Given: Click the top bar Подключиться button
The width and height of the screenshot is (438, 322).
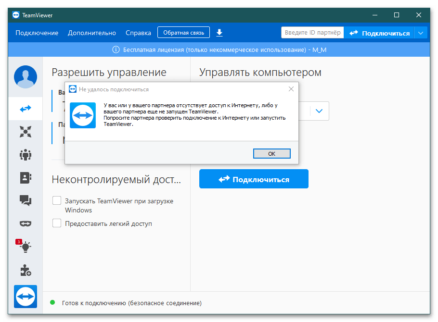Looking at the screenshot, I should pos(379,33).
